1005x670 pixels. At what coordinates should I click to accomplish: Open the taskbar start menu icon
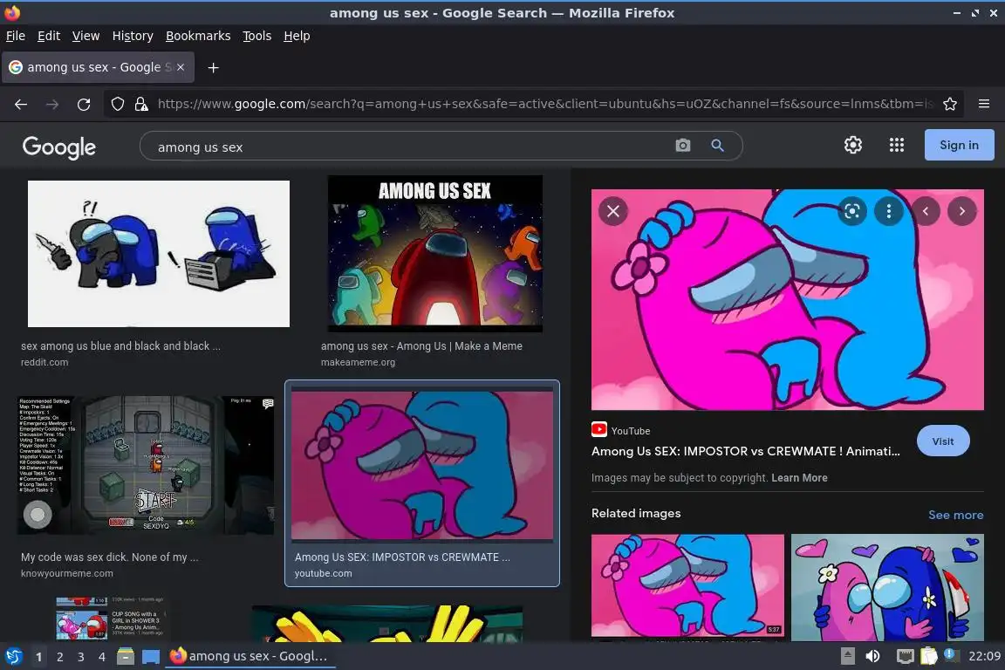pos(14,656)
